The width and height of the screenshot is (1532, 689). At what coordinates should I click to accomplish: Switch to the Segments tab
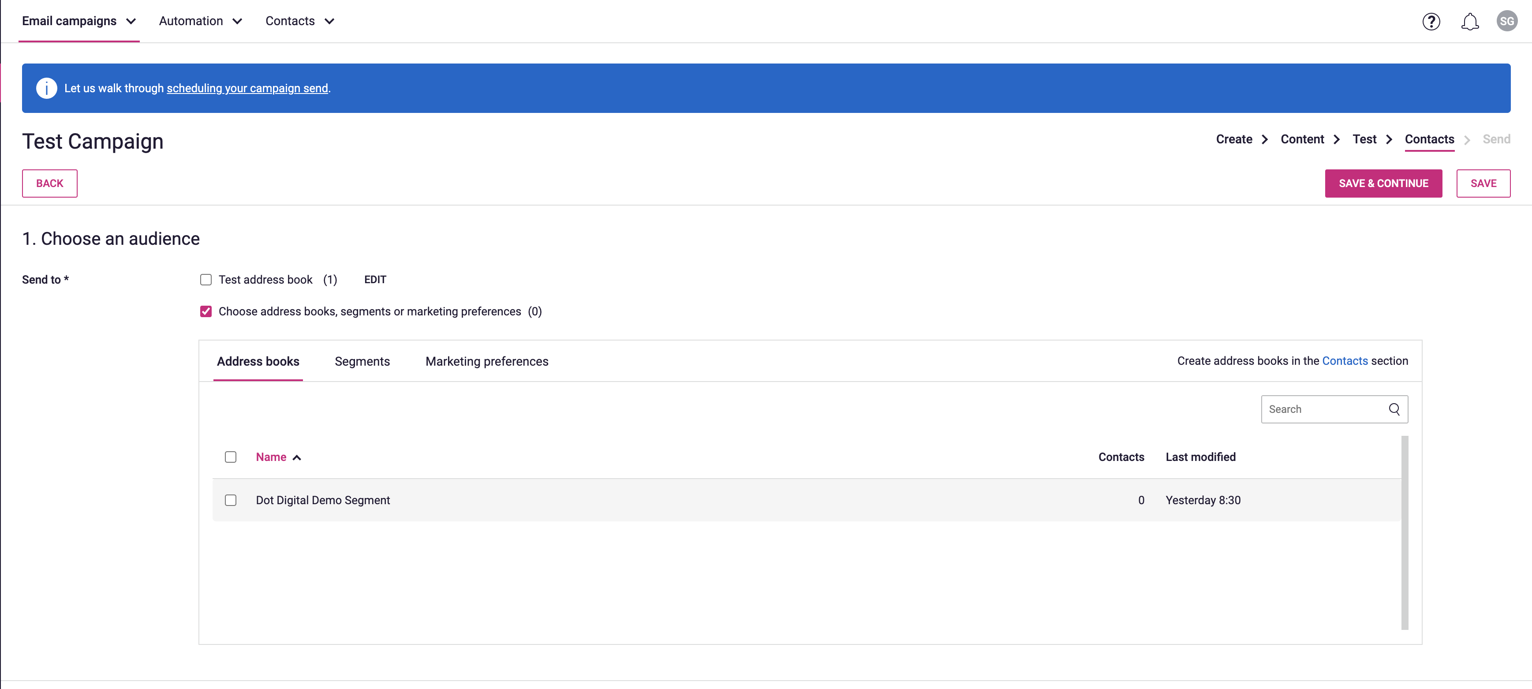[x=362, y=362]
